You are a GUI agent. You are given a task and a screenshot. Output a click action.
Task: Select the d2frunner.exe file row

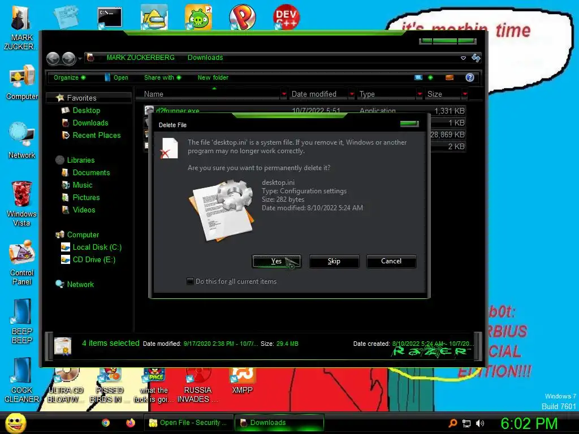click(304, 110)
